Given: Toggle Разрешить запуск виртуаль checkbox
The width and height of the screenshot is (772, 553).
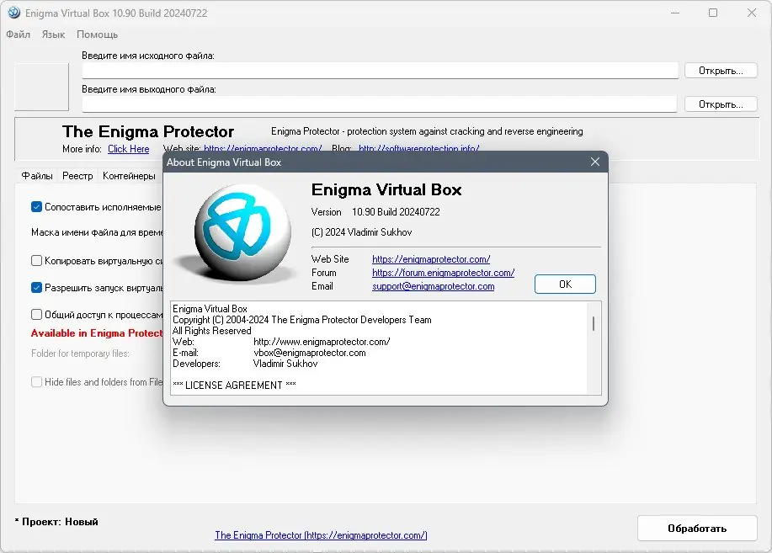Looking at the screenshot, I should (x=36, y=288).
